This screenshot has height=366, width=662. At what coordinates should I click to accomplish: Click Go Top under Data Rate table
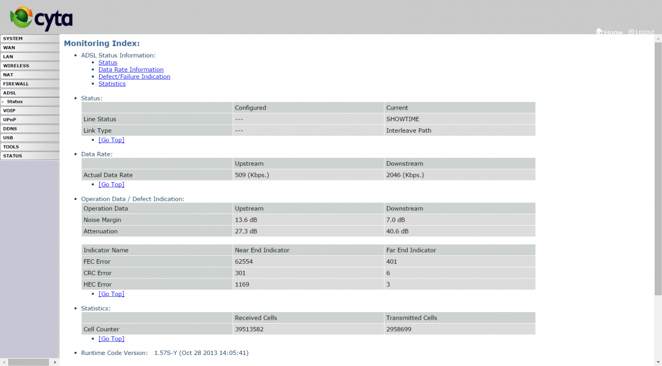pyautogui.click(x=111, y=184)
